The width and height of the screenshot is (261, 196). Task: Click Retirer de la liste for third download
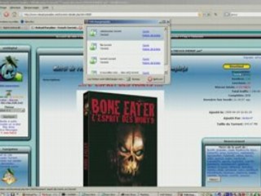click(151, 63)
